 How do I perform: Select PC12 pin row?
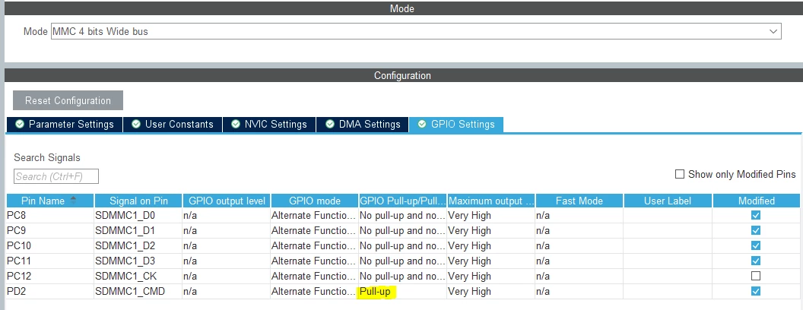click(x=403, y=277)
